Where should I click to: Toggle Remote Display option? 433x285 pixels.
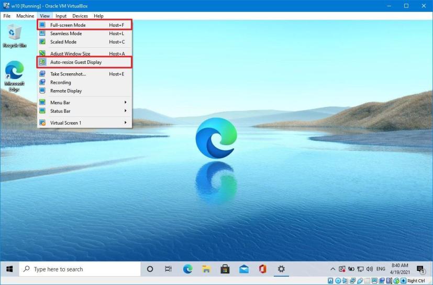click(x=84, y=91)
